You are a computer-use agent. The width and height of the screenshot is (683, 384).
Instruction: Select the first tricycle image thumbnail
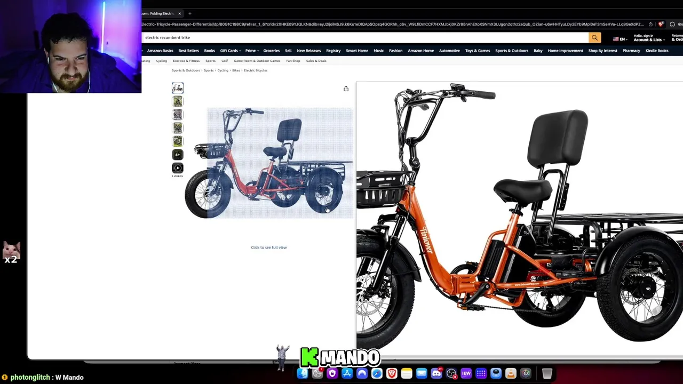(x=178, y=88)
